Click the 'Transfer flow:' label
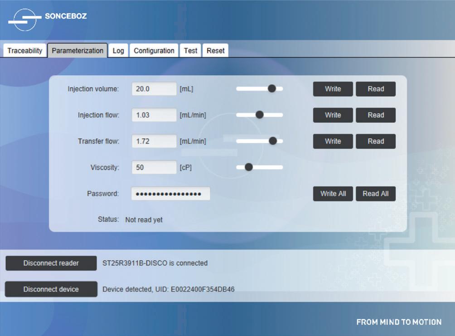The width and height of the screenshot is (455, 336). pos(98,141)
